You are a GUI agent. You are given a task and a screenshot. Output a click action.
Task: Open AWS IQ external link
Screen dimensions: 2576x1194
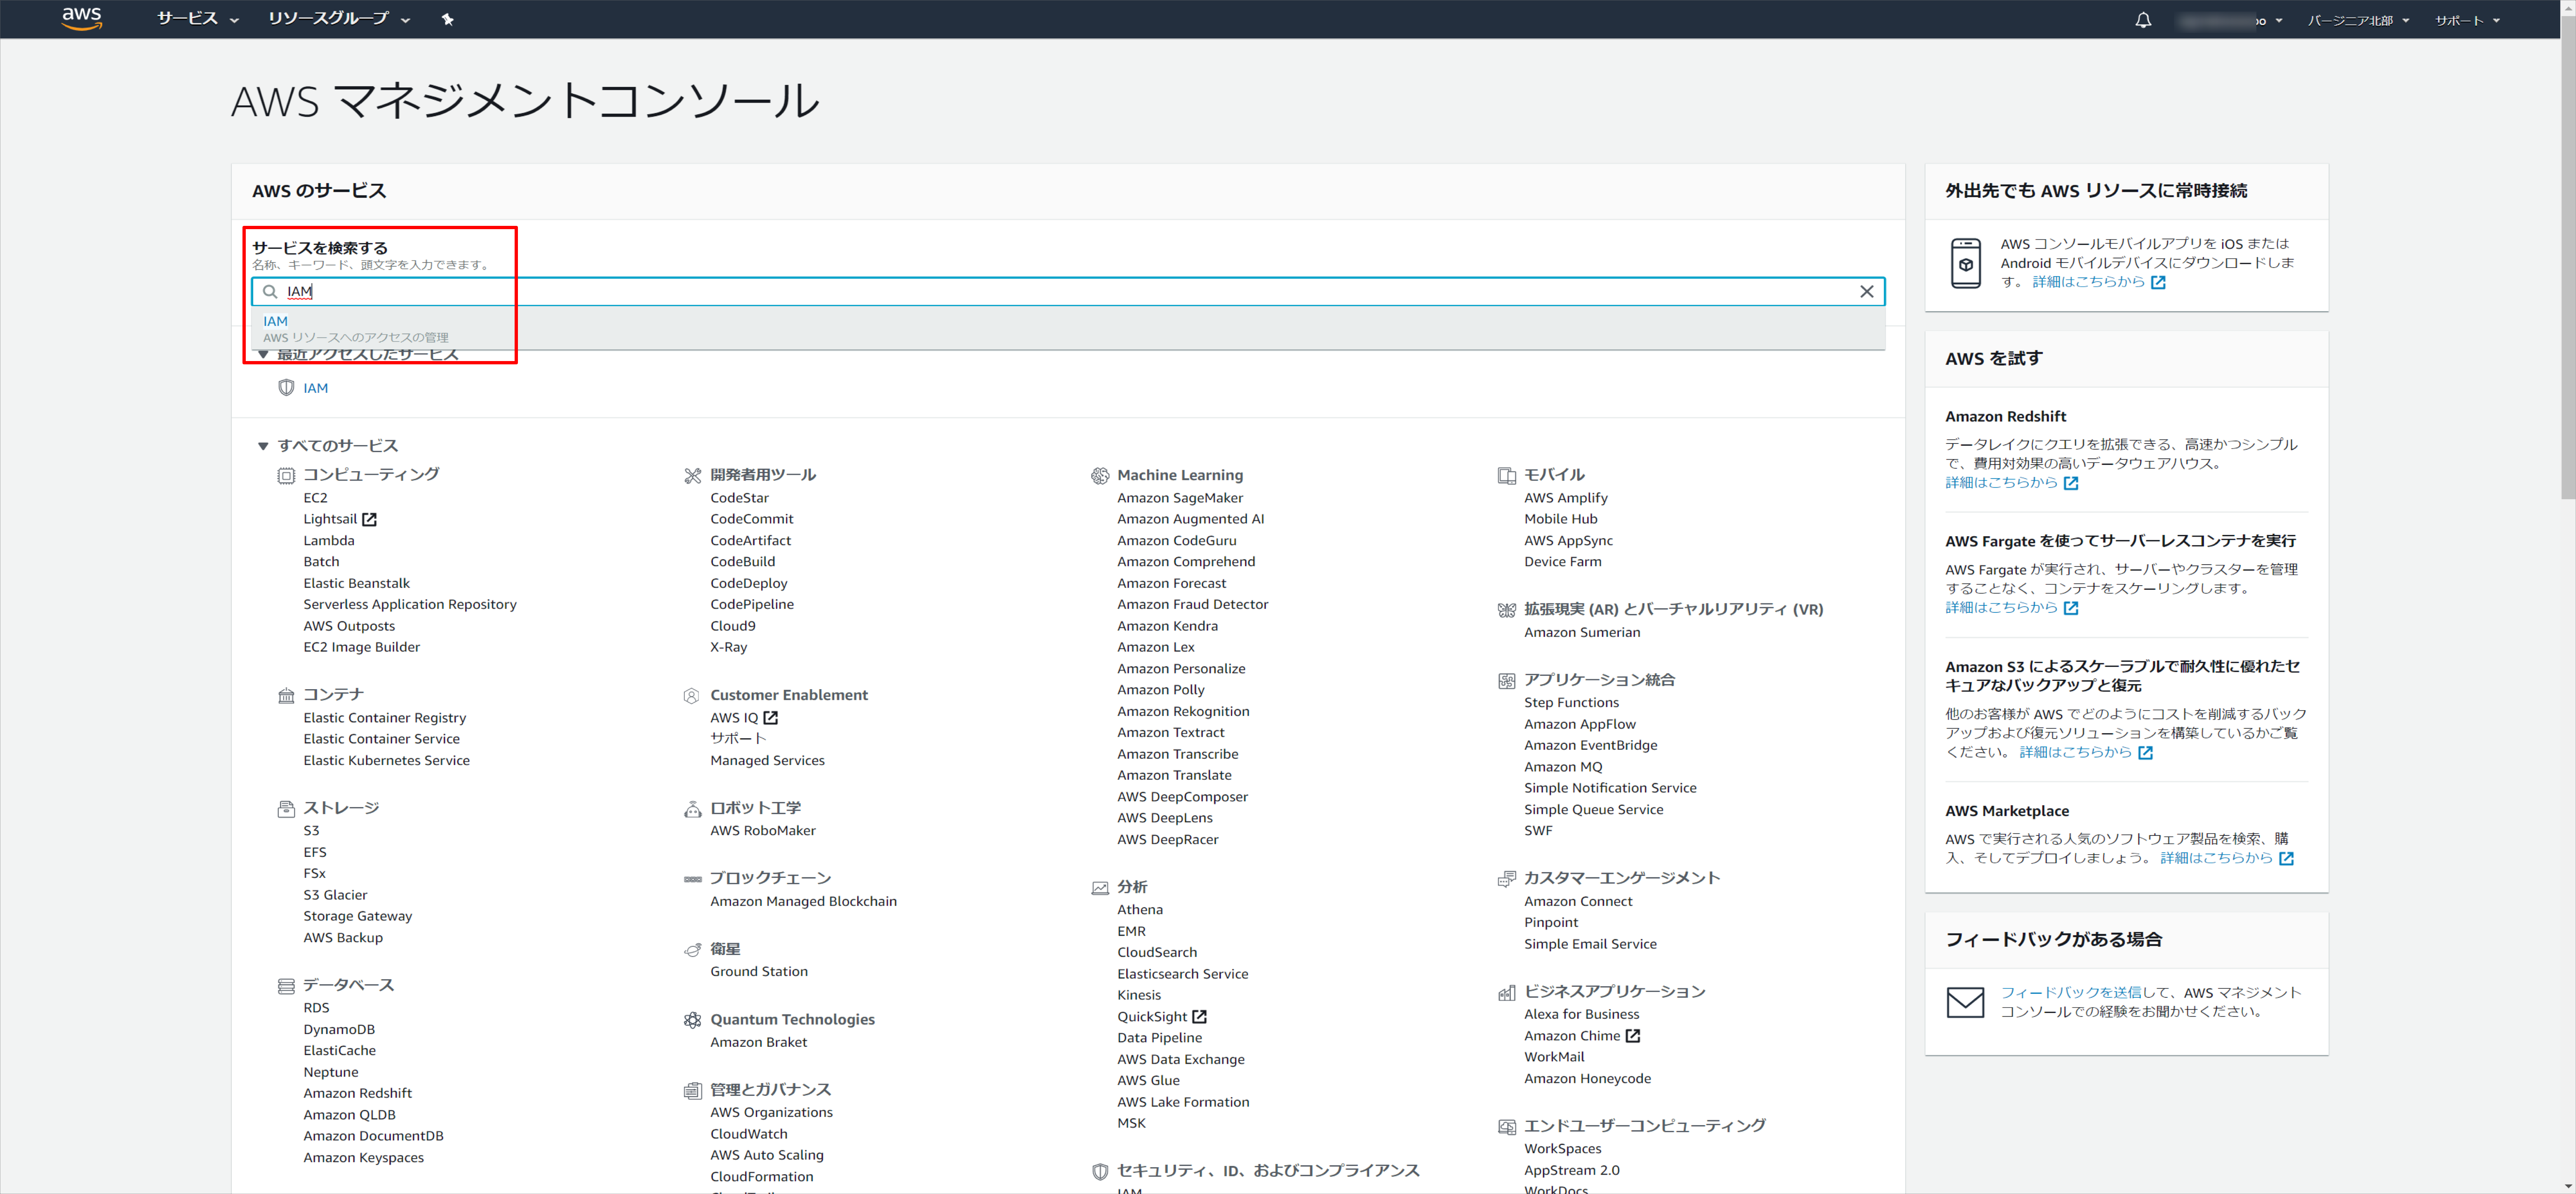pos(744,718)
